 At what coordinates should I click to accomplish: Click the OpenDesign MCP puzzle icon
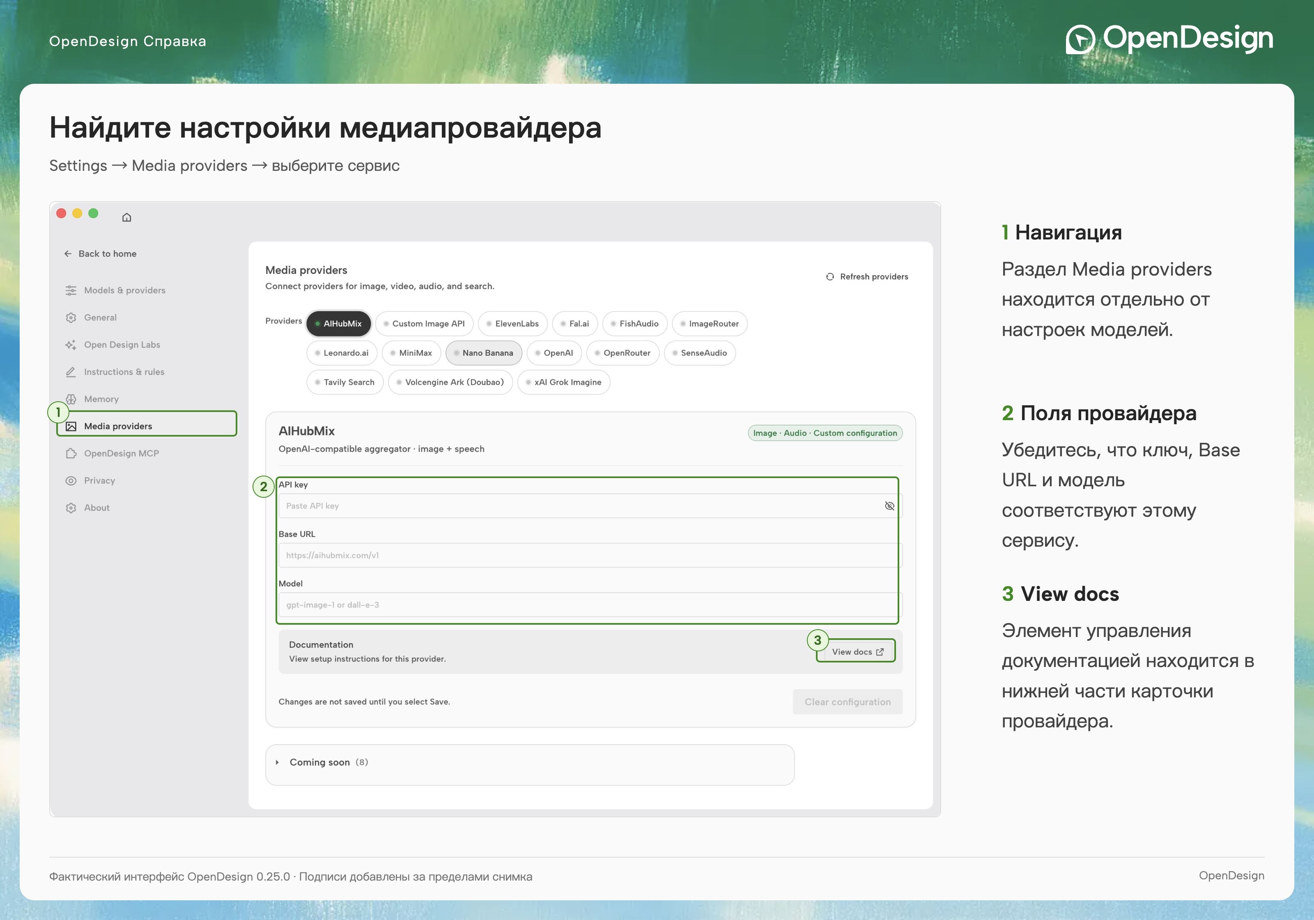click(x=71, y=453)
